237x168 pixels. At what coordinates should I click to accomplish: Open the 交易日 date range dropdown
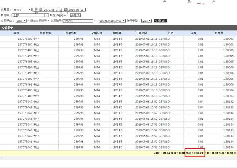tap(22, 10)
